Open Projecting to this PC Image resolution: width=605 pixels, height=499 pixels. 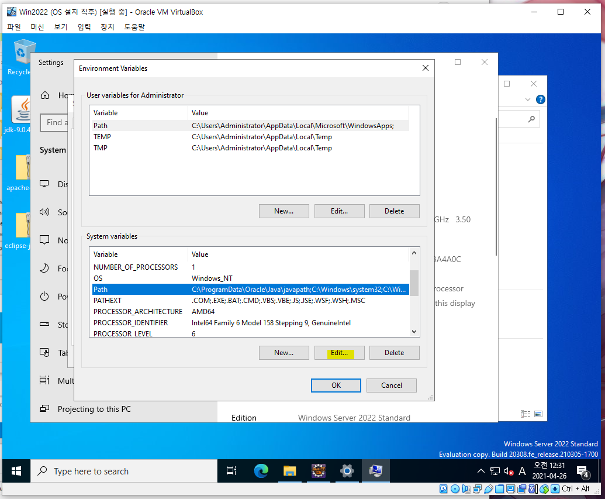(x=85, y=409)
